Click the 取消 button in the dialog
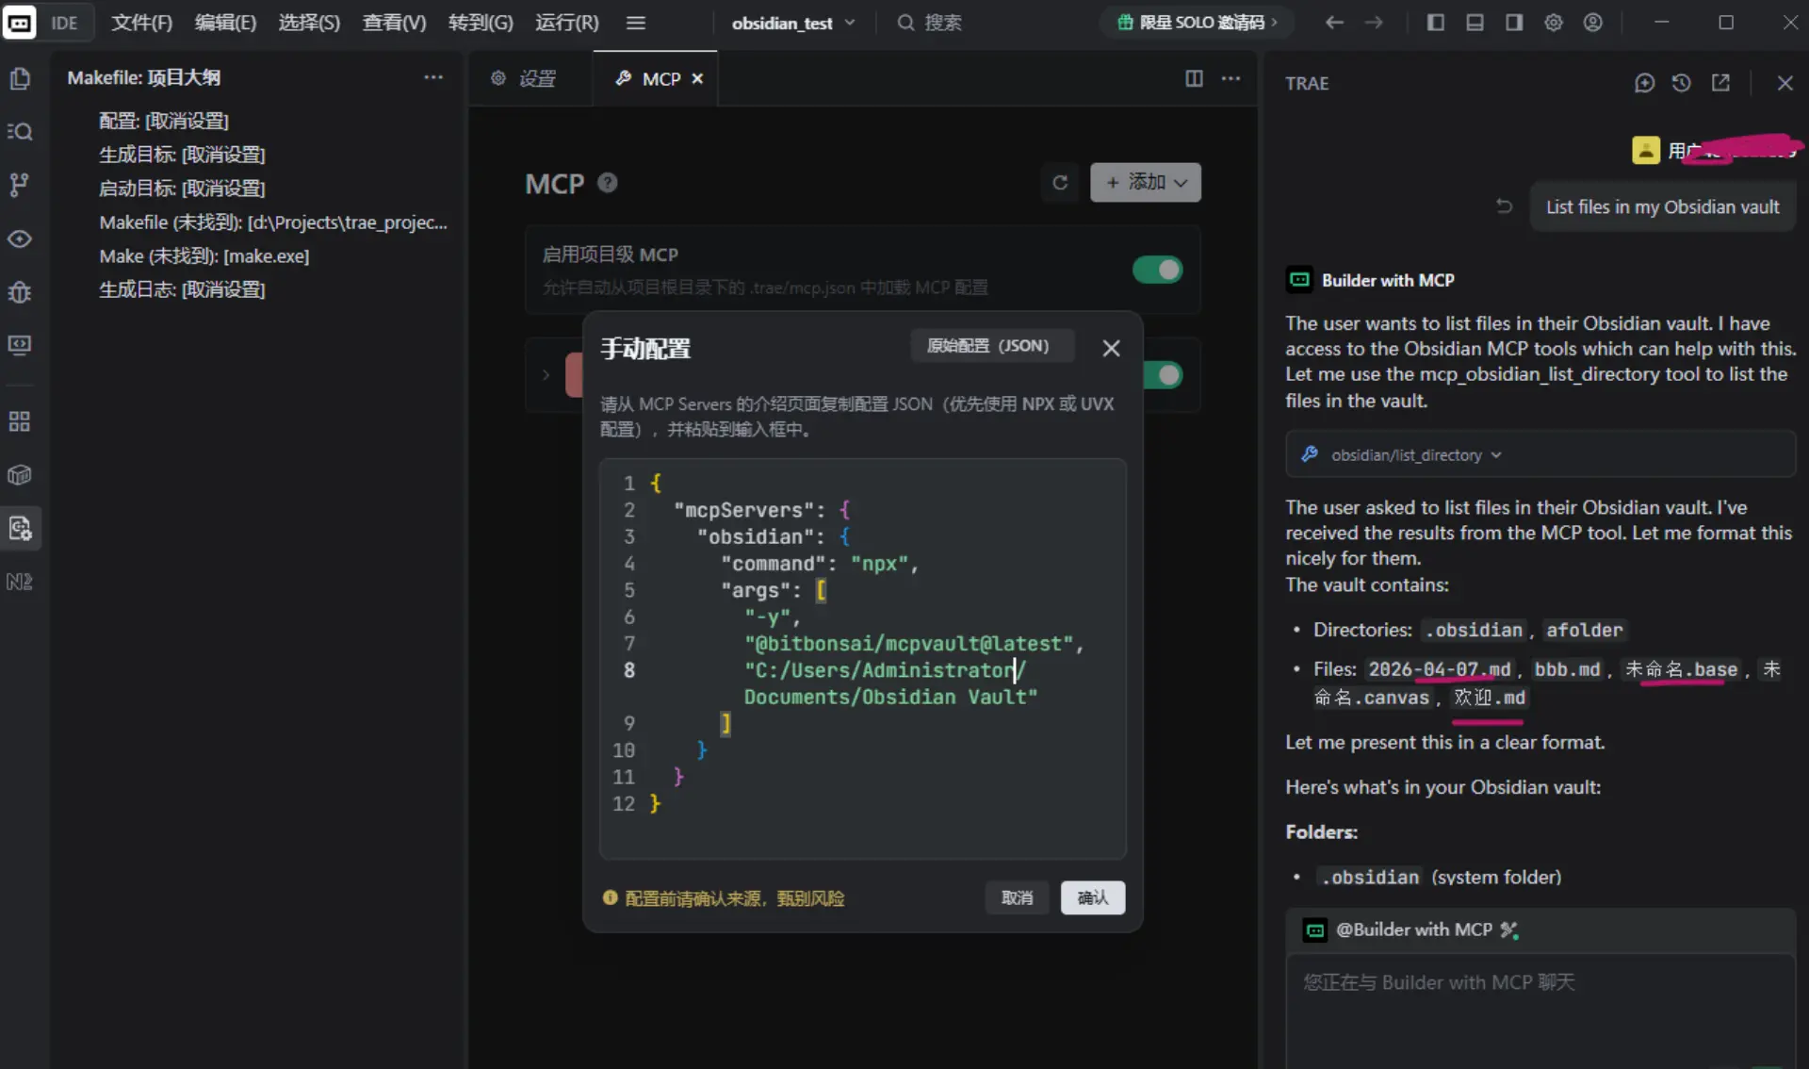The height and width of the screenshot is (1069, 1809). pyautogui.click(x=1017, y=897)
